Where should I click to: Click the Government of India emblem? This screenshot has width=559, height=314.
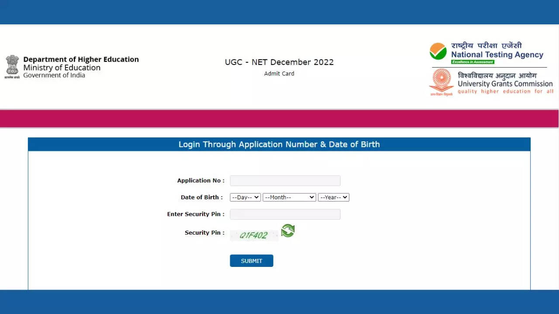[x=12, y=66]
